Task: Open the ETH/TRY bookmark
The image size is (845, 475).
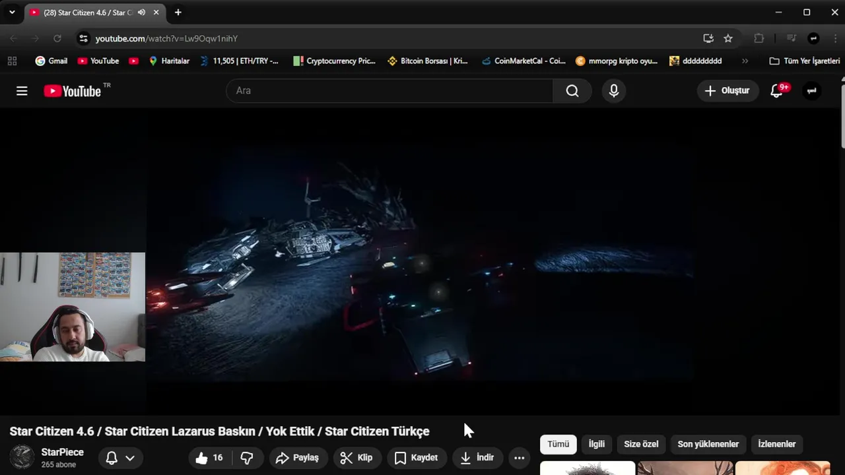Action: pos(239,61)
